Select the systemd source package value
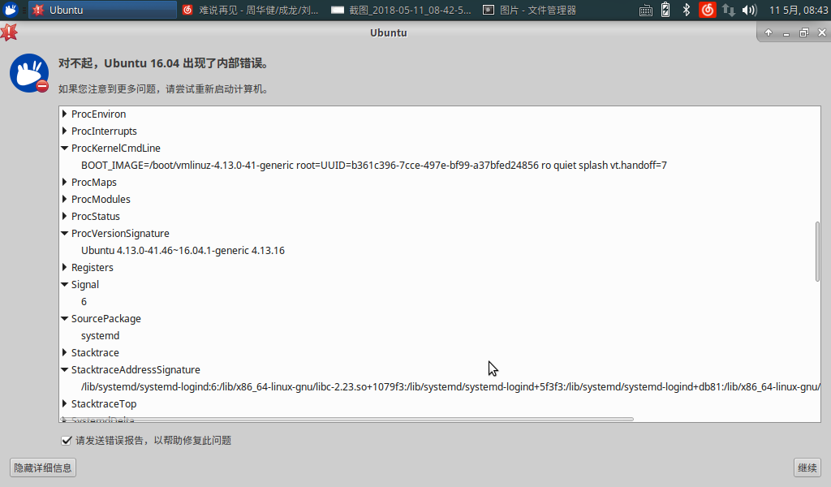Image resolution: width=831 pixels, height=487 pixels. tap(100, 336)
